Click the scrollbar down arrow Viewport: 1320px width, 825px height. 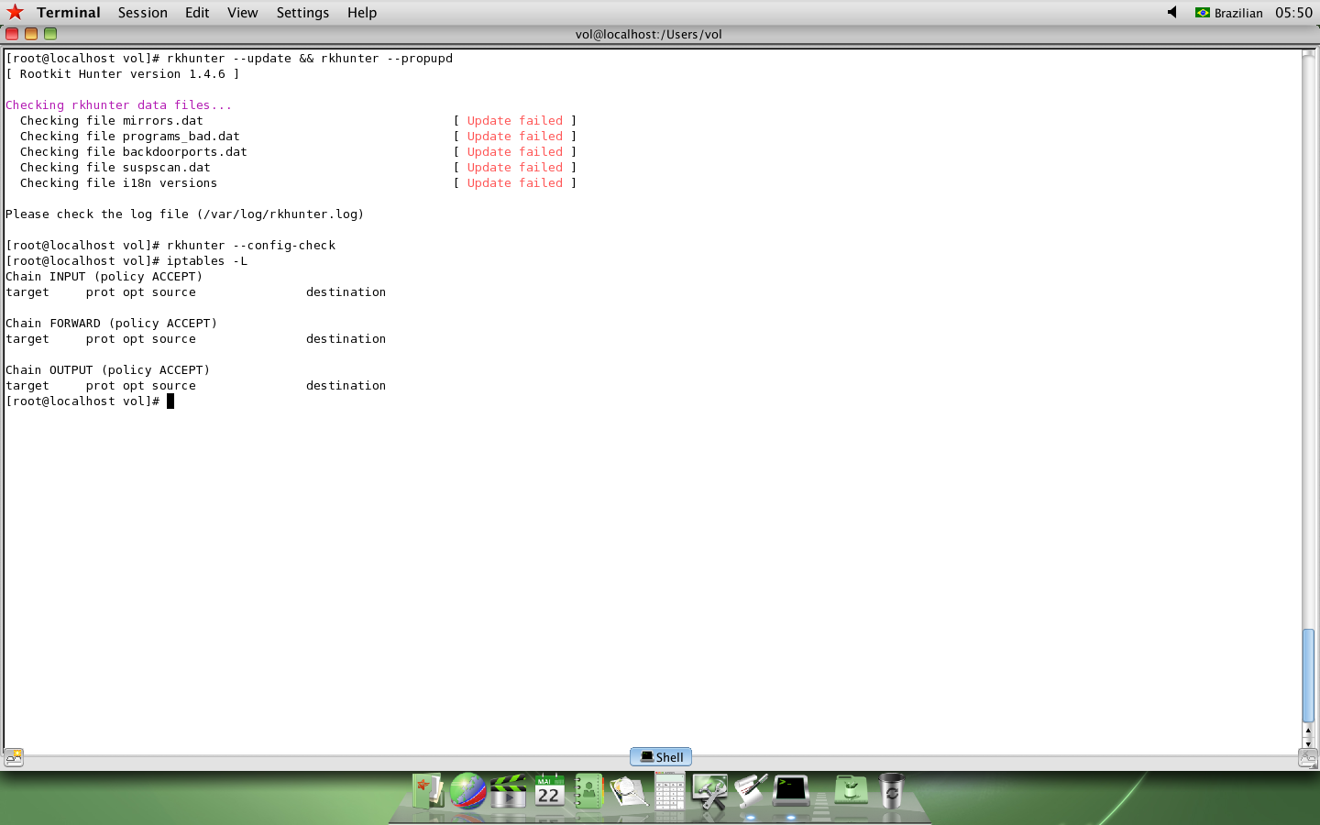coord(1308,742)
